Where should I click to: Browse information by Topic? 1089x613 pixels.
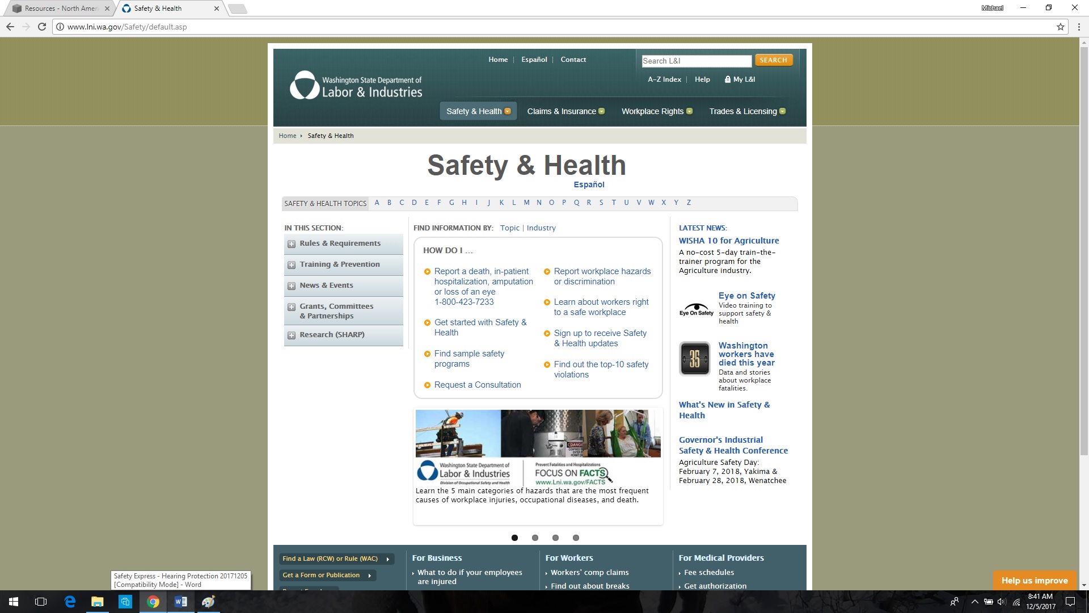(510, 228)
